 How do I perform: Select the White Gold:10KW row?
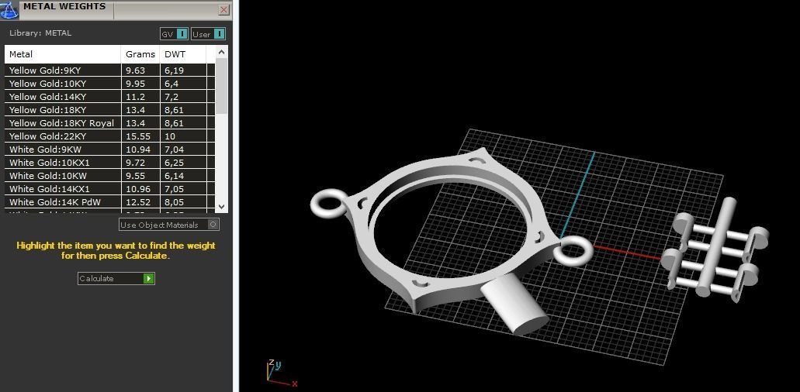[109, 176]
